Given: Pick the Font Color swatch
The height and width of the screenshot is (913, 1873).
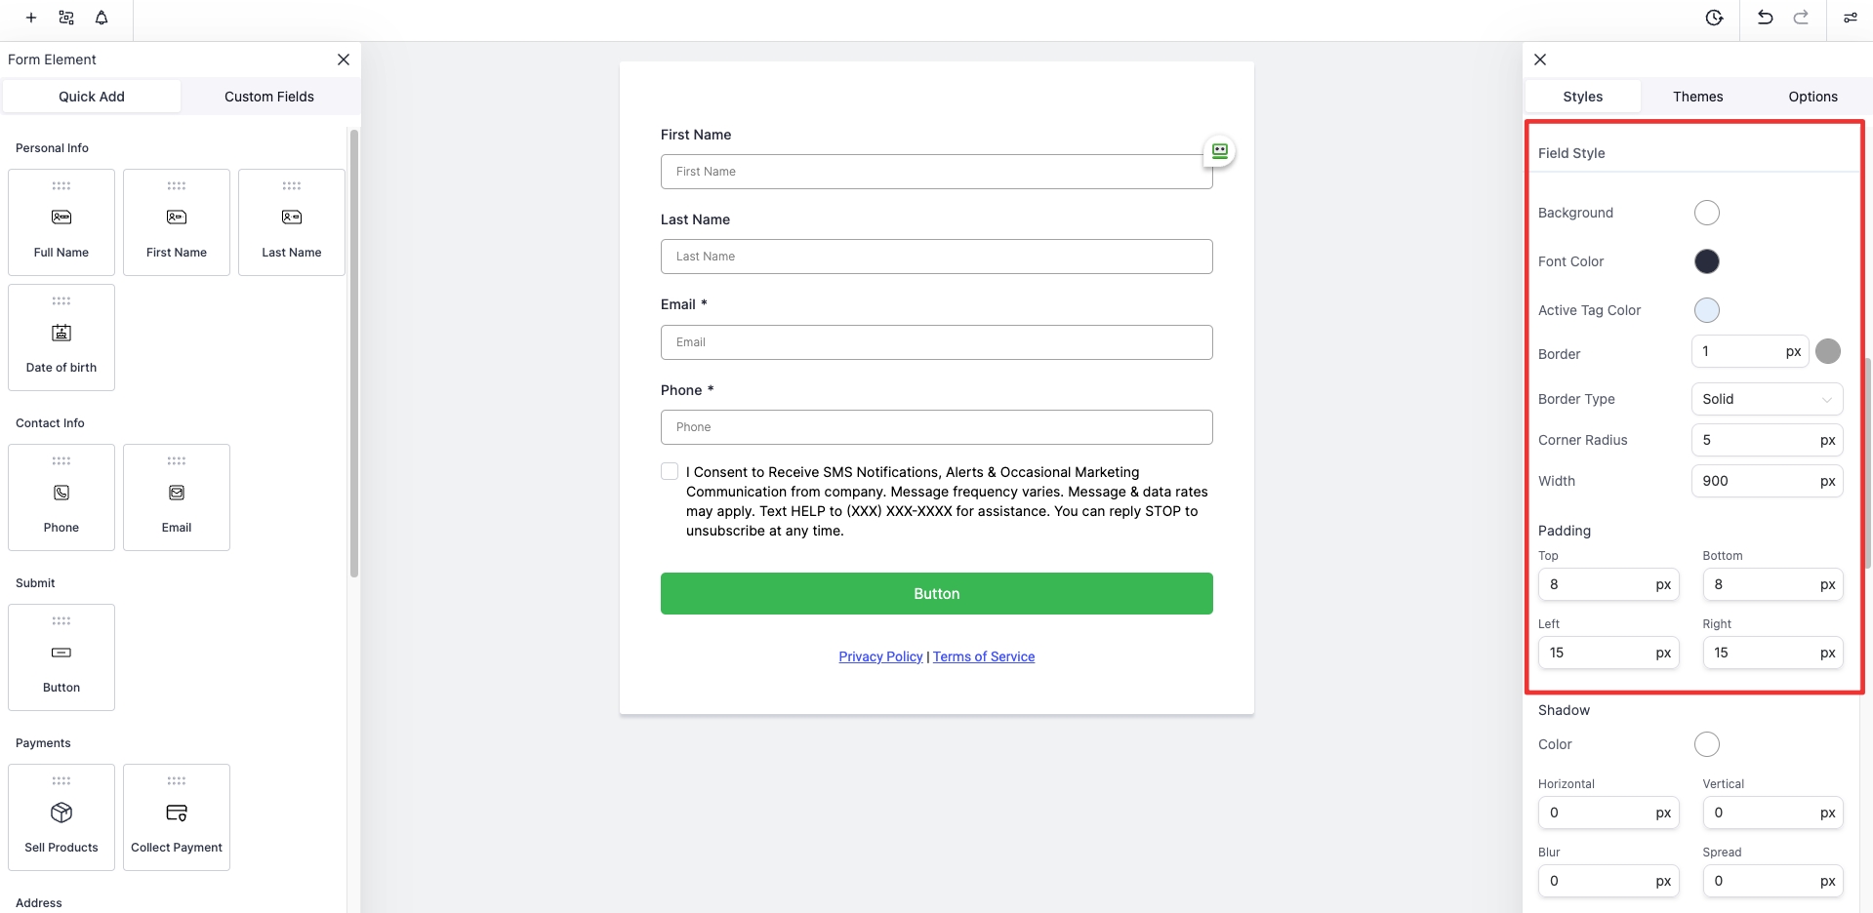Looking at the screenshot, I should point(1706,261).
